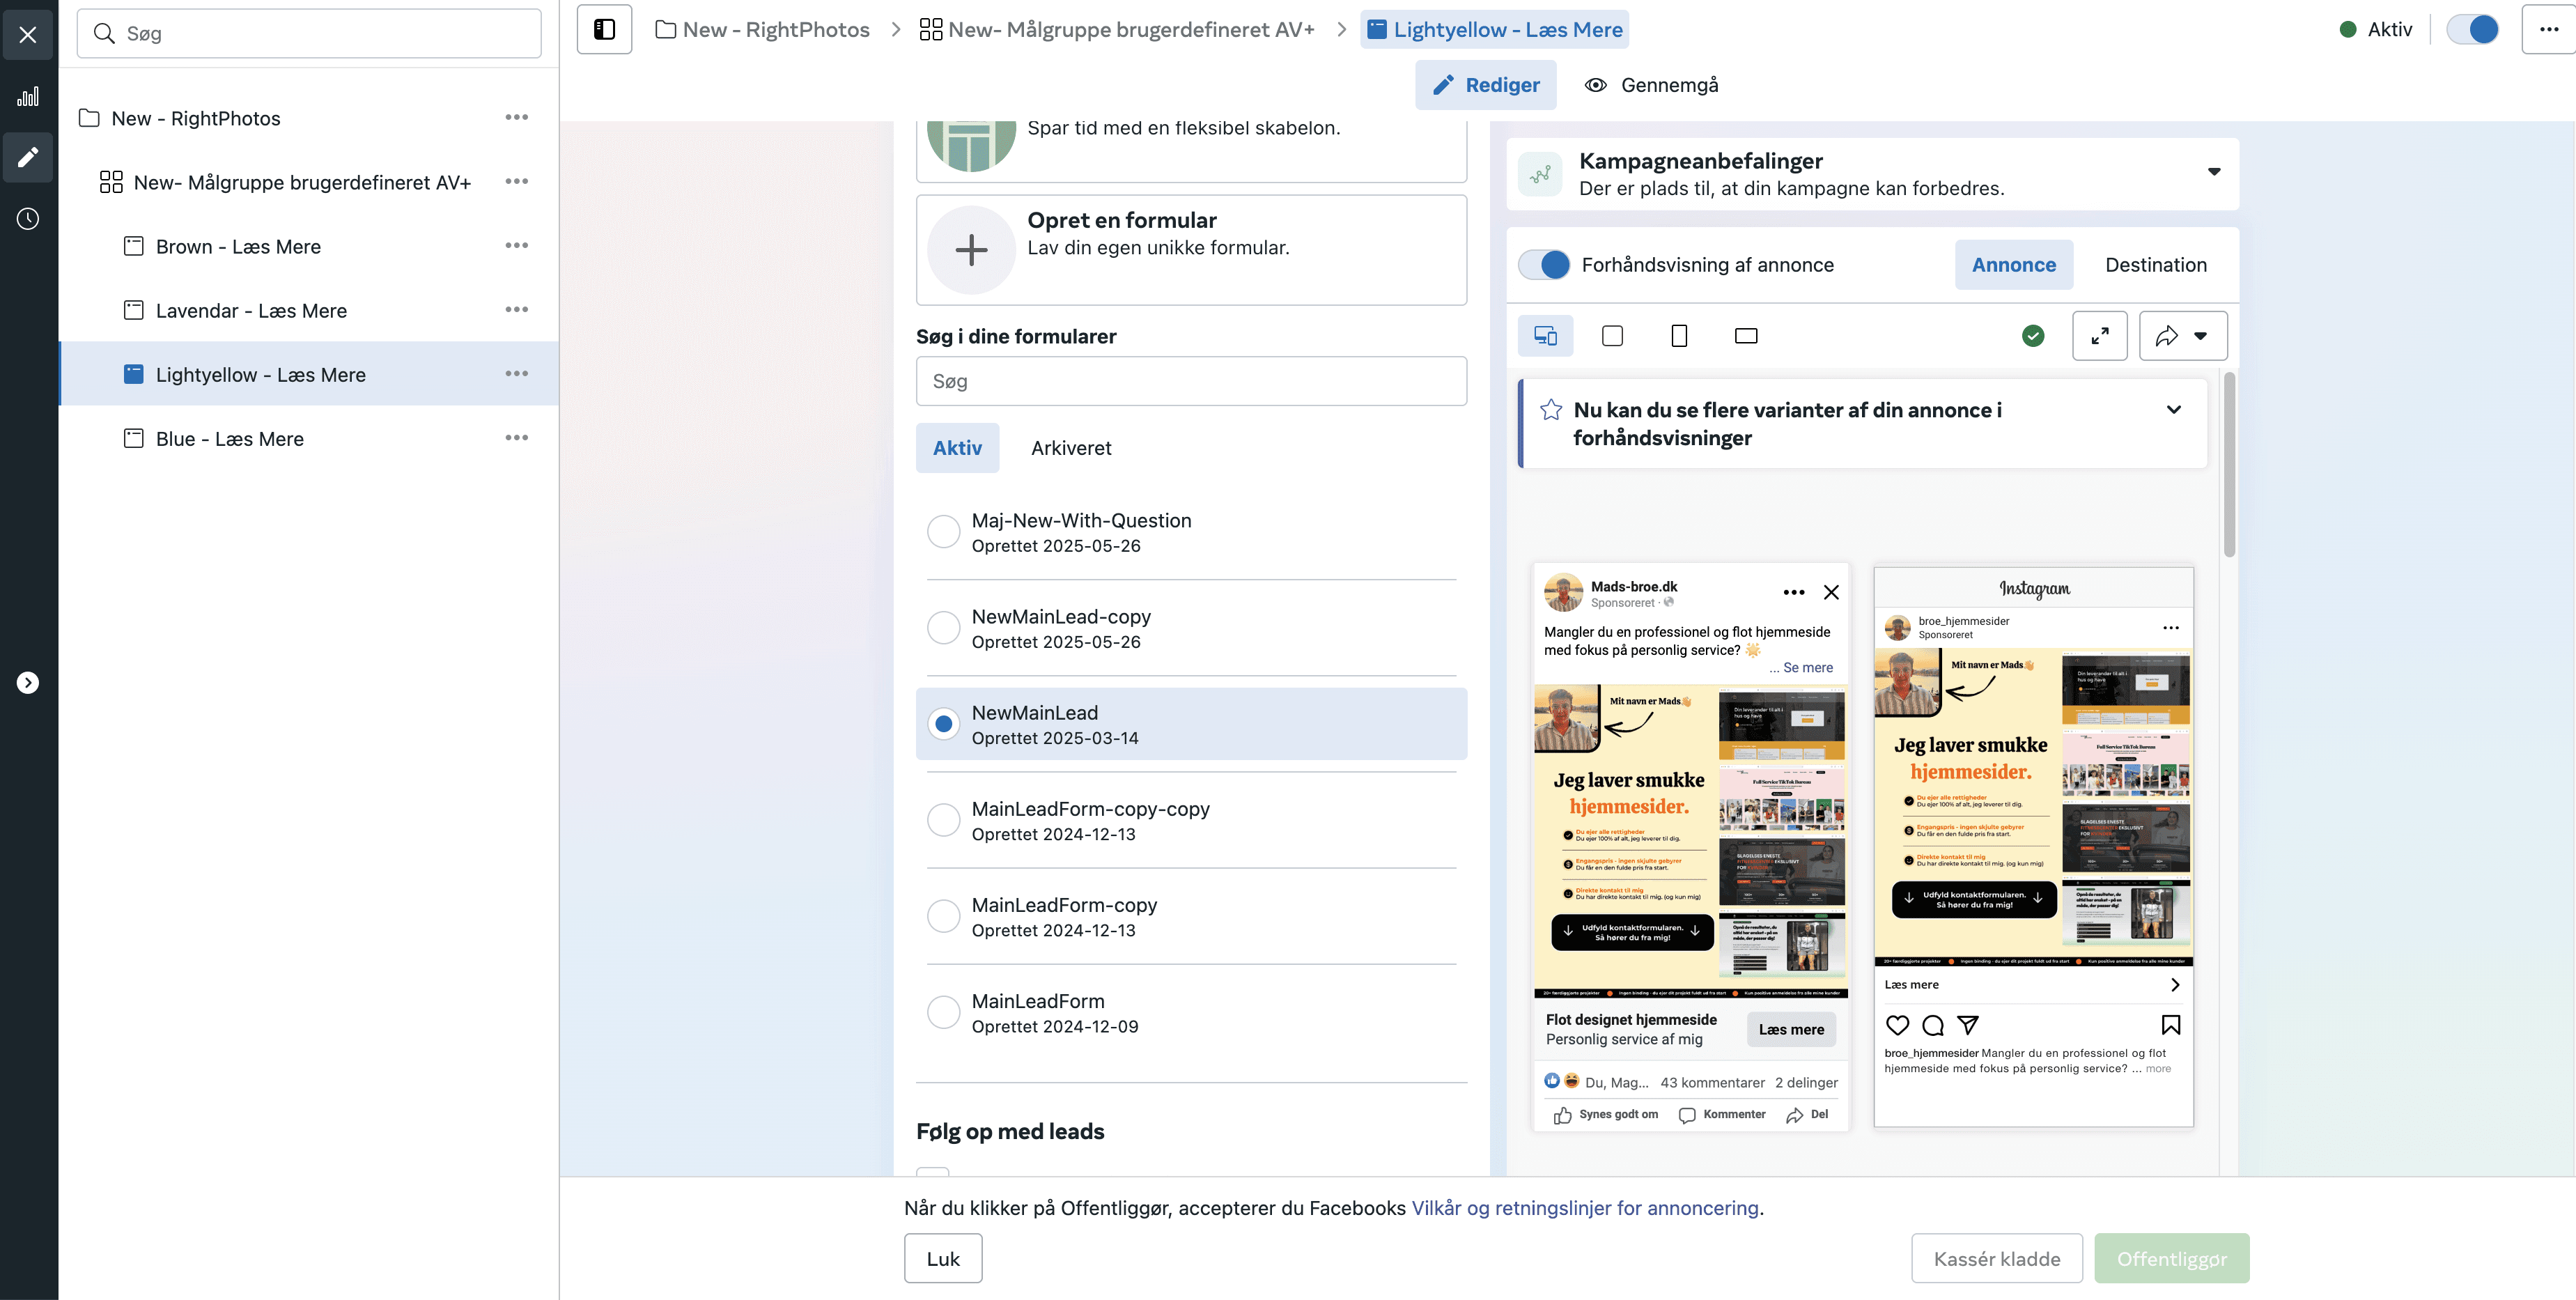Screen dimensions: 2576x1300
Task: Select New- Målgruppe brugerdefineret AV+ ad set in tree
Action: tap(302, 182)
